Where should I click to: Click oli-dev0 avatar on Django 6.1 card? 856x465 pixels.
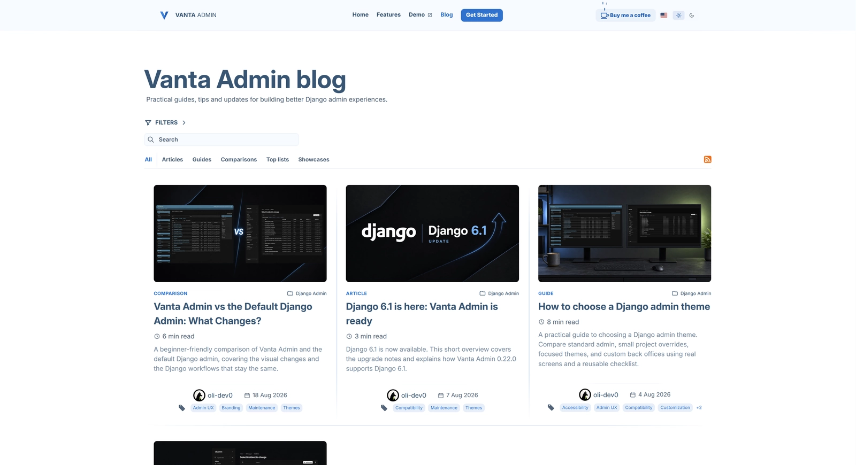click(x=393, y=396)
